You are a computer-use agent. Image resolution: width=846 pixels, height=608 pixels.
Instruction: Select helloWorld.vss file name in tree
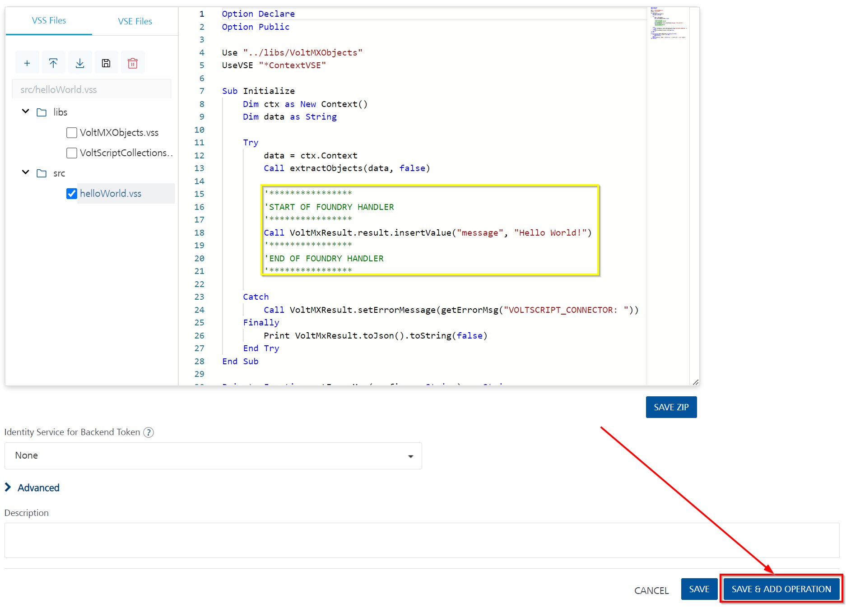111,194
